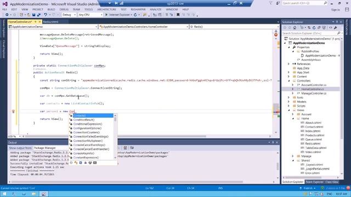
Task: Open the BUILD menu
Action: click(x=51, y=9)
